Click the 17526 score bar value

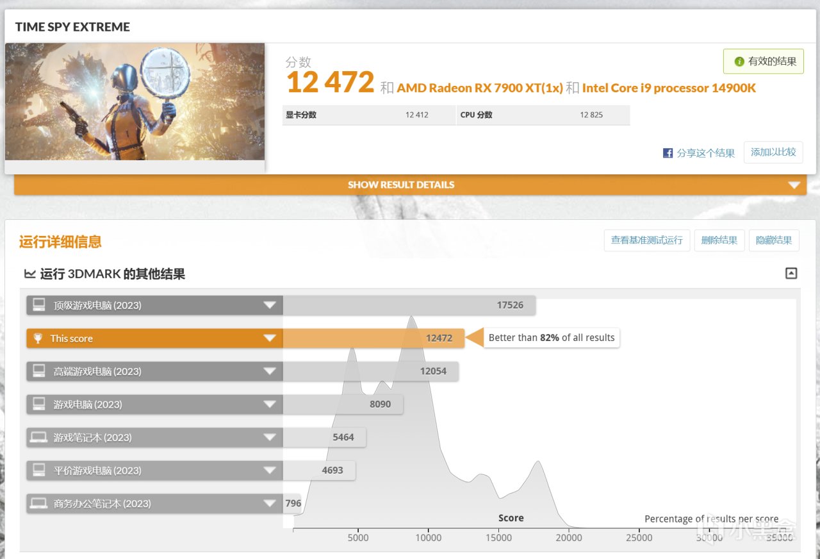tap(510, 305)
